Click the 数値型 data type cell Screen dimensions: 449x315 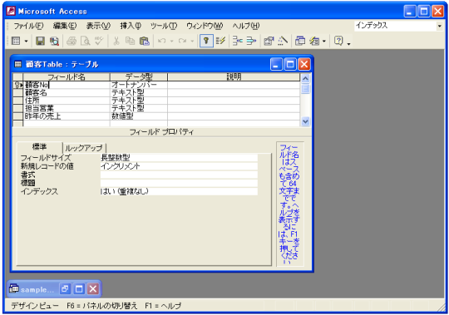pos(139,116)
